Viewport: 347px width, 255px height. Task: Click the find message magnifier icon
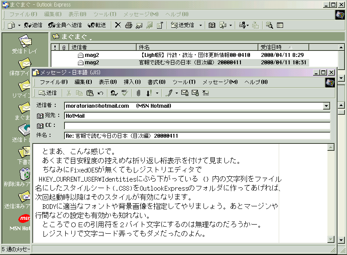(x=269, y=25)
